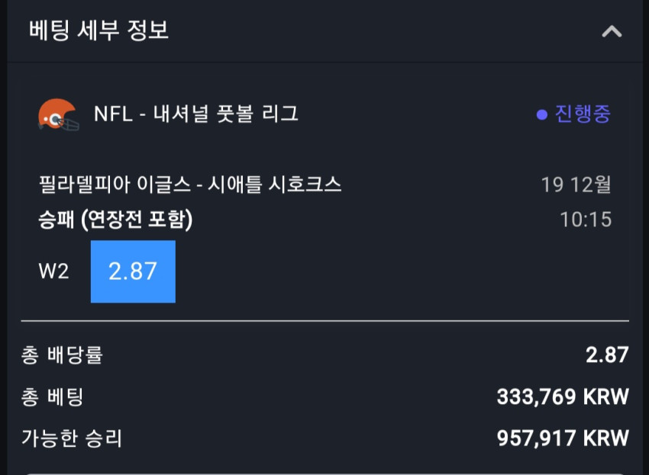This screenshot has height=475, width=649.
Task: Select the blue 2.87 odds box
Action: (x=133, y=271)
